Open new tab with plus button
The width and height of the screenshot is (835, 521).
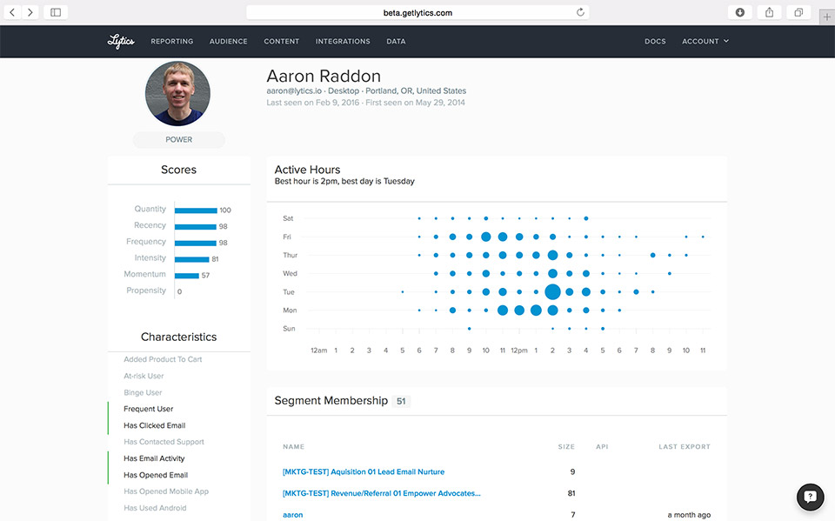(x=826, y=17)
